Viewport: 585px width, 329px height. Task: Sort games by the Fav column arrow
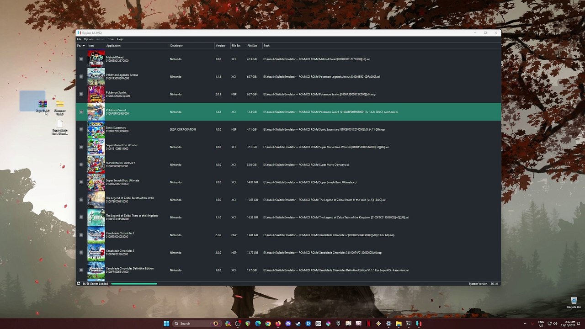point(84,46)
